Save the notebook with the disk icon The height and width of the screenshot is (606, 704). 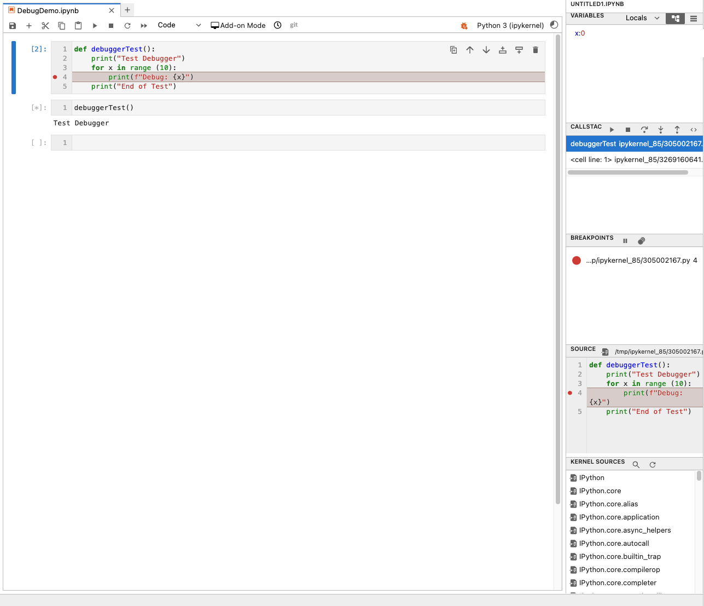click(x=13, y=26)
